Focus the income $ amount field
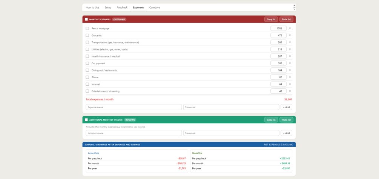 [231, 133]
